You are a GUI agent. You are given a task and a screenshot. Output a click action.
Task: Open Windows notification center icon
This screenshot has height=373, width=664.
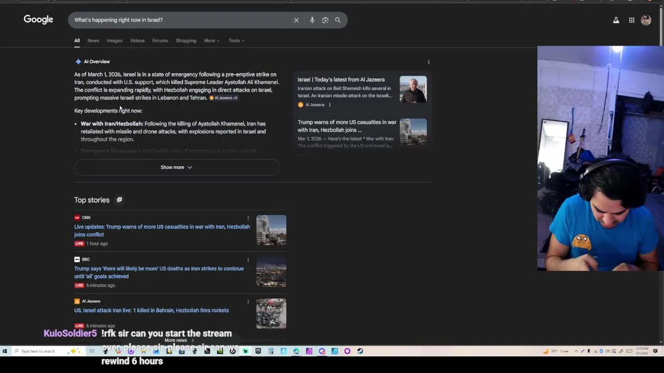tap(655, 351)
